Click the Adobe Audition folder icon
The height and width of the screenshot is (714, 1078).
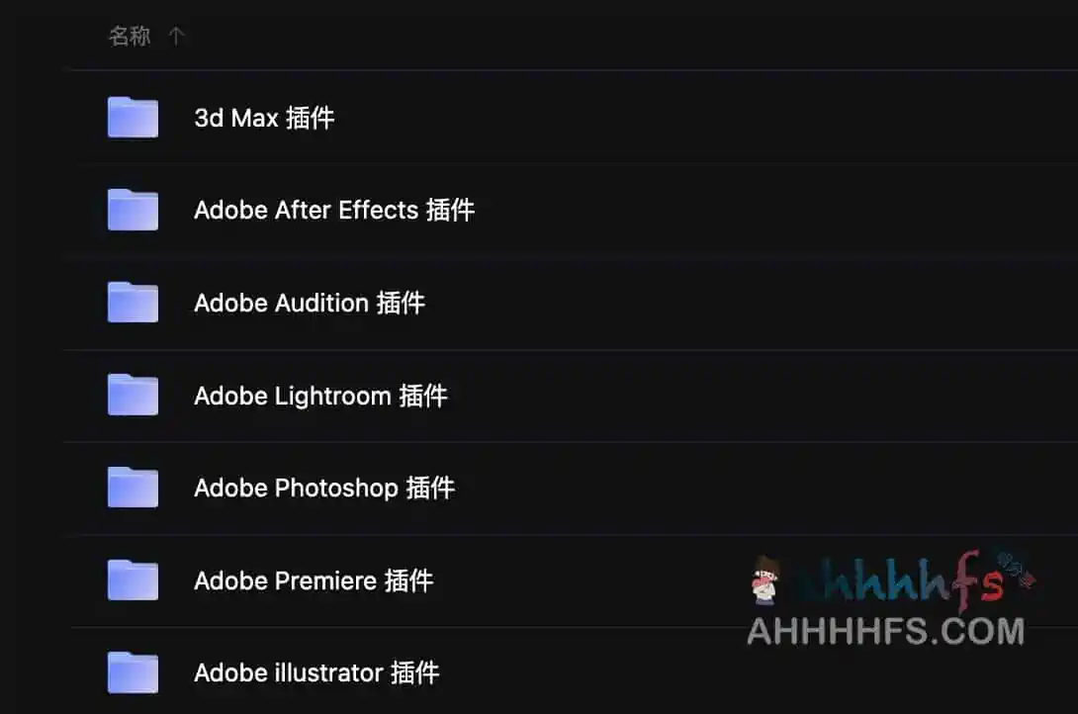133,303
